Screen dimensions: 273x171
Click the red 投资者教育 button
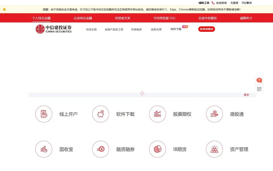click(206, 29)
